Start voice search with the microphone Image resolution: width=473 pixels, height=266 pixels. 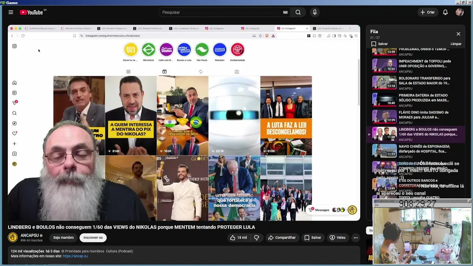click(315, 12)
